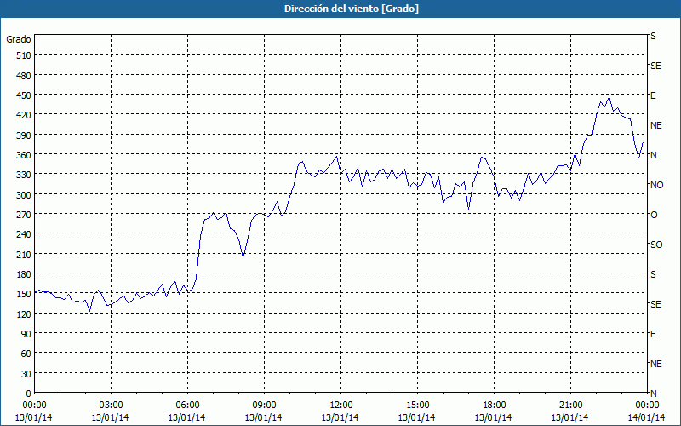681x426 pixels.
Task: Click the SE compass label at the 480 level
Action: coord(655,66)
